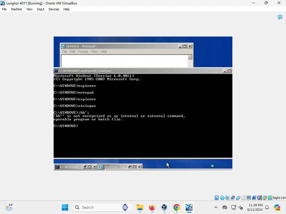Click the 'operable program or batch file.' line
Viewport: 286px width, 214px height.
pyautogui.click(x=88, y=119)
